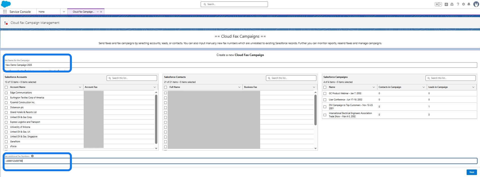480x177 pixels.
Task: Select the GC Product Webinar campaign checkbox
Action: (x=325, y=93)
